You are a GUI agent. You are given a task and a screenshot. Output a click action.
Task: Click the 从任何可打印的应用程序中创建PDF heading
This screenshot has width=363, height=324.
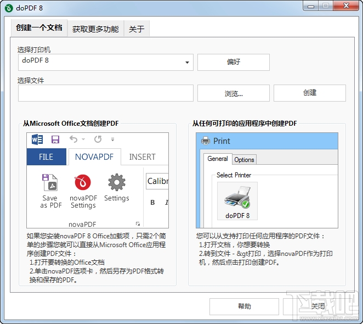(x=245, y=123)
